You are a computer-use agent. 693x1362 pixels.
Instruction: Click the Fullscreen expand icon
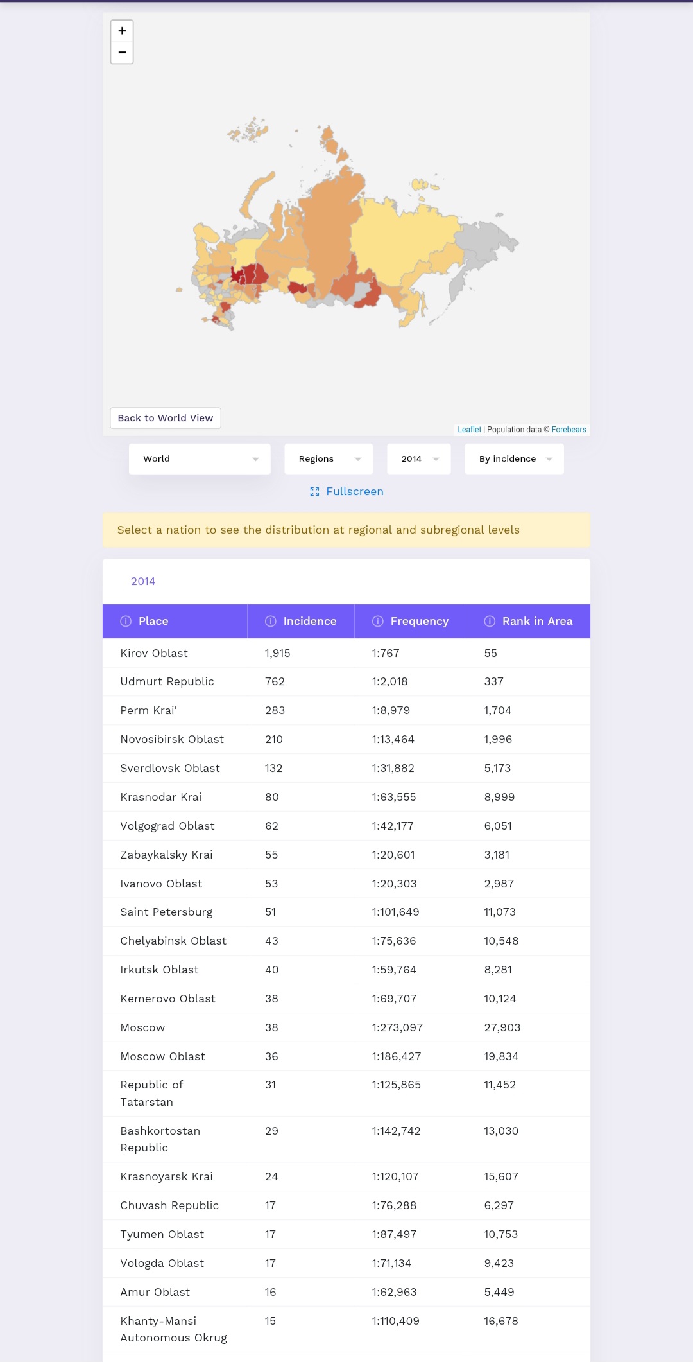[x=314, y=492]
